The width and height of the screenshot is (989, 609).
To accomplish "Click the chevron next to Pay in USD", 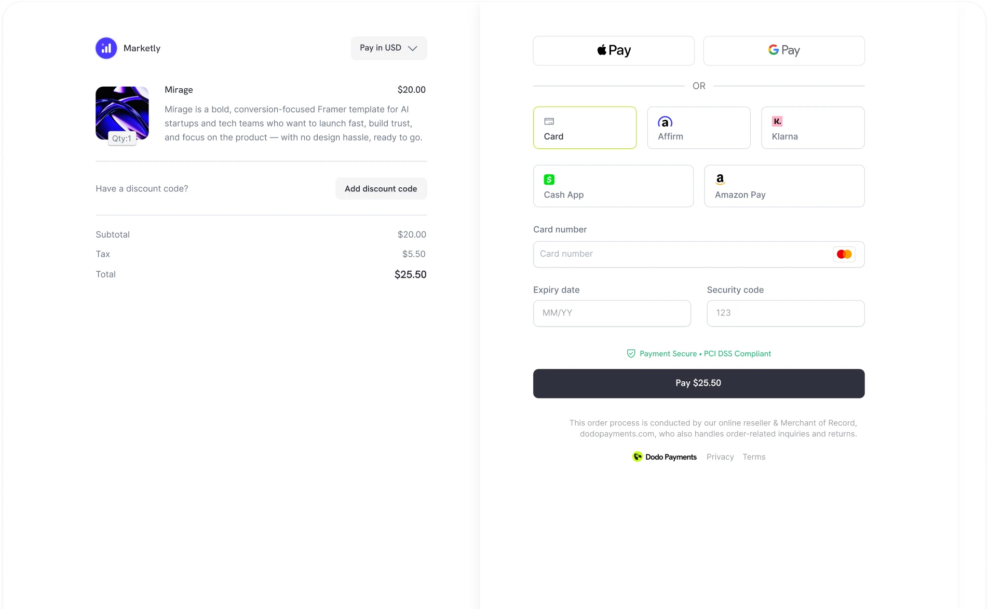I will click(412, 48).
